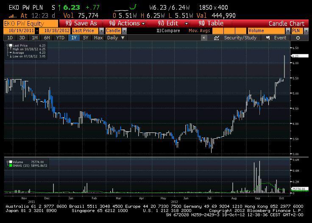Expand the Actions menu arrow
The width and height of the screenshot is (312, 223).
tap(143, 24)
